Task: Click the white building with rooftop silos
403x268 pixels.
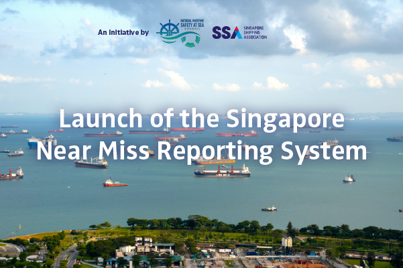Action: [x=145, y=247]
